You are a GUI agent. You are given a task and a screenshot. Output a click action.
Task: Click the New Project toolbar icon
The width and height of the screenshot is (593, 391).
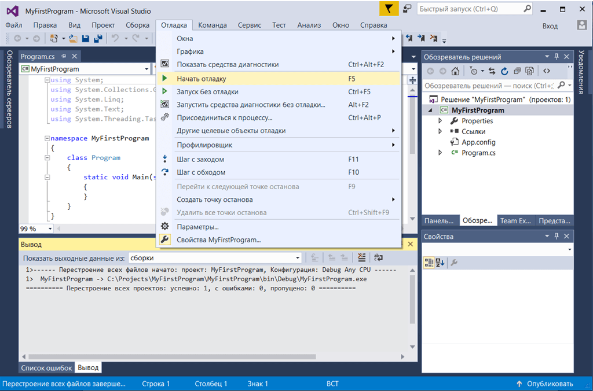click(x=54, y=39)
